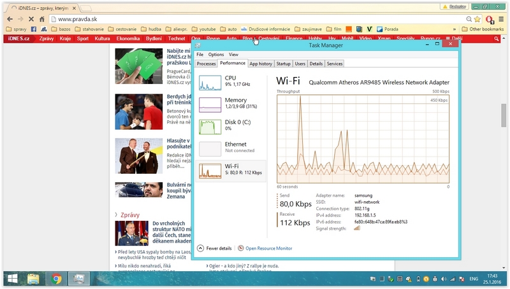Open Družicové informácie bookmark
The image size is (510, 289).
pos(266,29)
